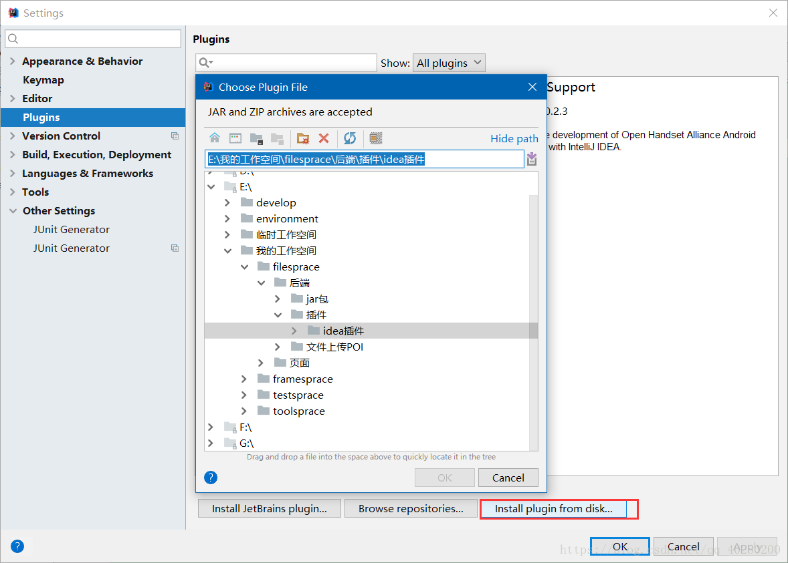Open the All plugins dropdown
The height and width of the screenshot is (563, 788).
pyautogui.click(x=449, y=62)
